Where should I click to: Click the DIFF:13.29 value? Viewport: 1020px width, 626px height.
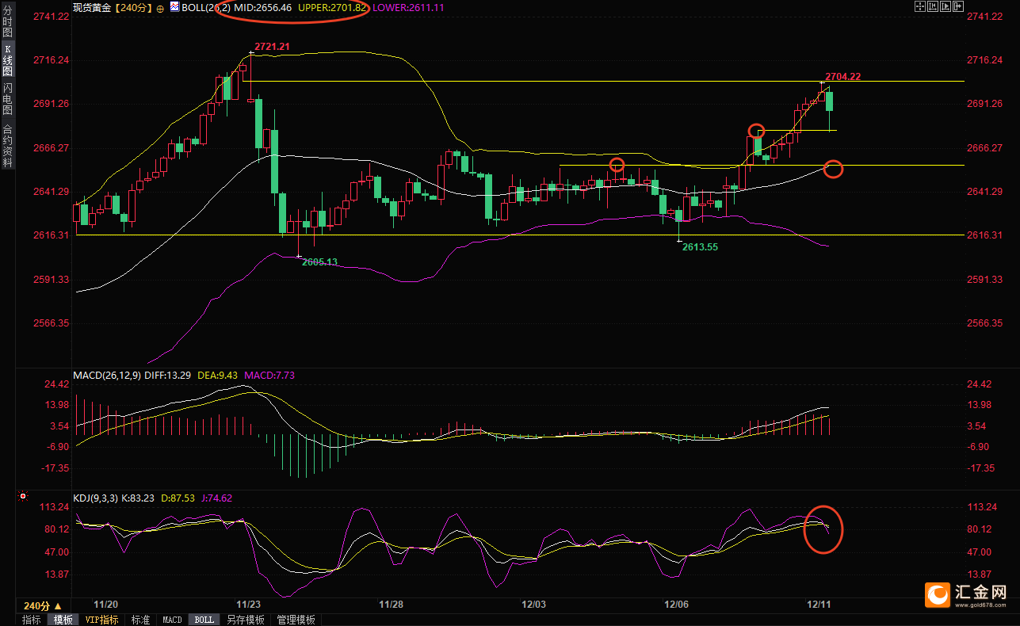[x=169, y=375]
